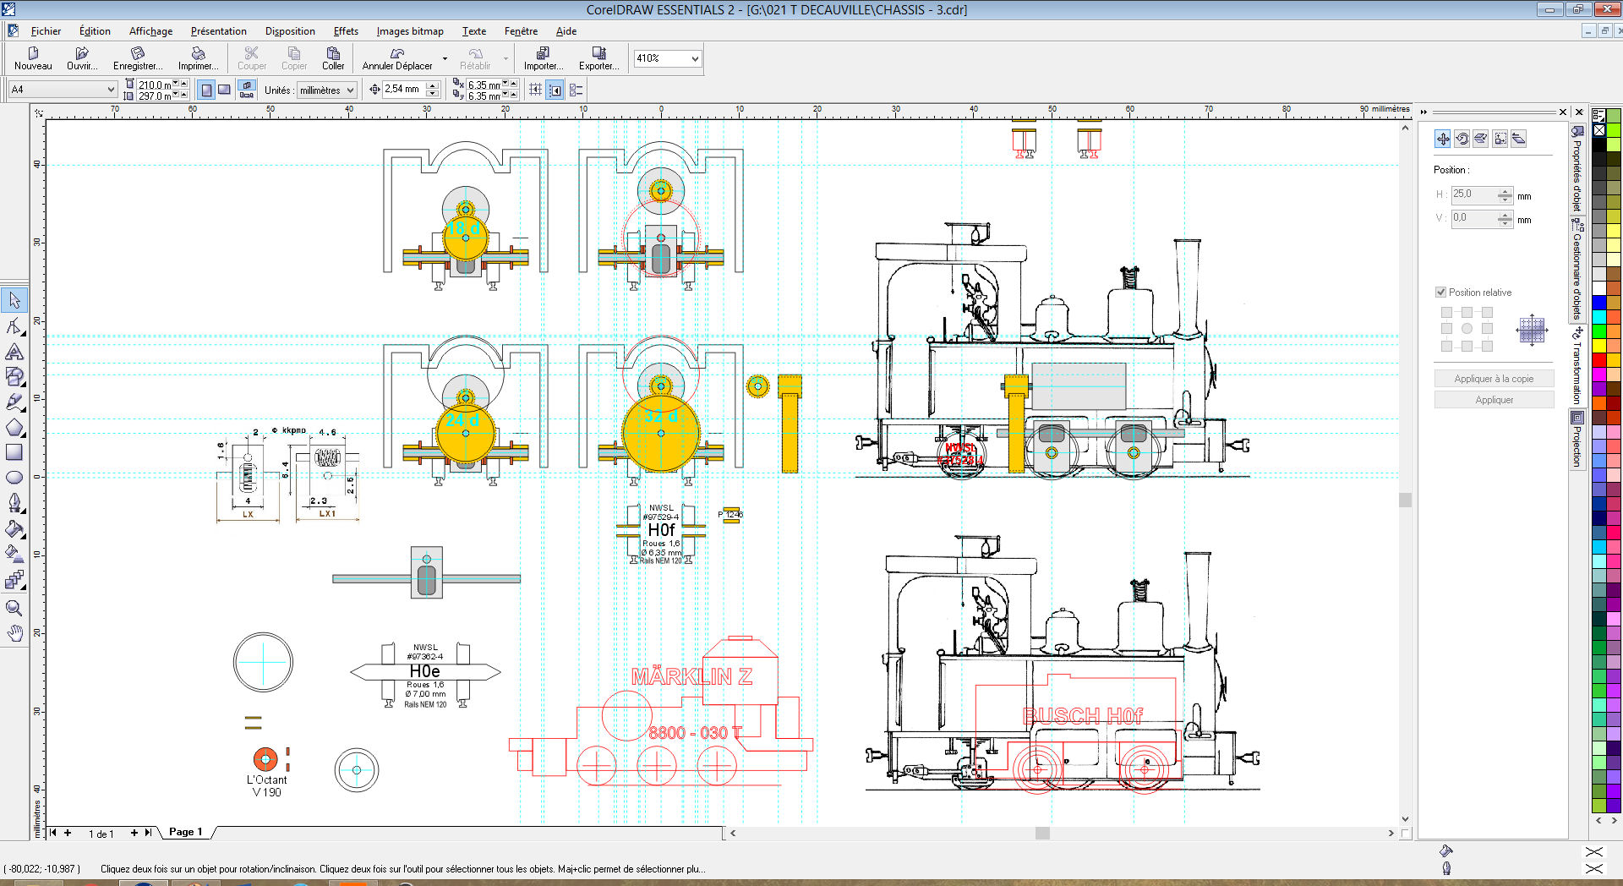The height and width of the screenshot is (886, 1623).
Task: Click Appliquer à la copie button
Action: click(x=1494, y=379)
